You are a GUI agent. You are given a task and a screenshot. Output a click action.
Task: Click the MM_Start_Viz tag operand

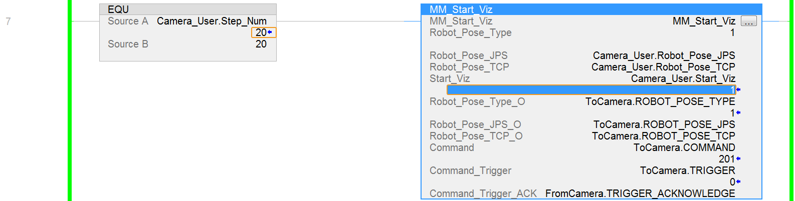coord(704,21)
